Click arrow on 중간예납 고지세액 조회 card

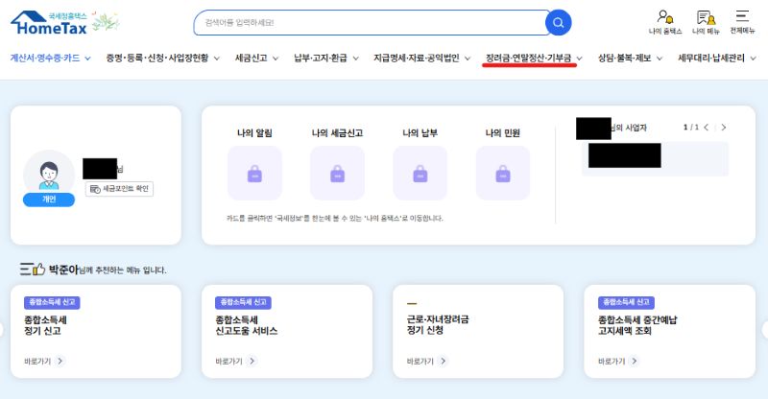pyautogui.click(x=635, y=361)
